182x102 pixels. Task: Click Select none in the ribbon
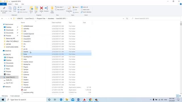coord(85,10)
